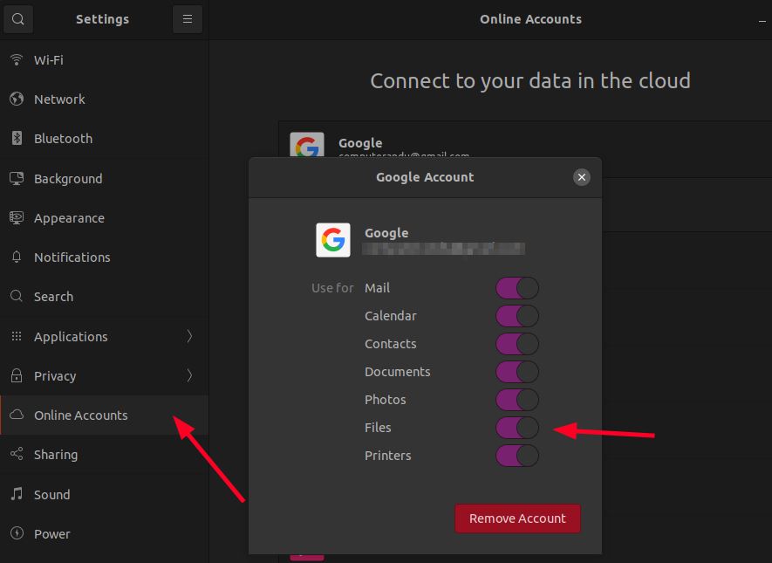Click the Sound music note icon

pyautogui.click(x=17, y=493)
